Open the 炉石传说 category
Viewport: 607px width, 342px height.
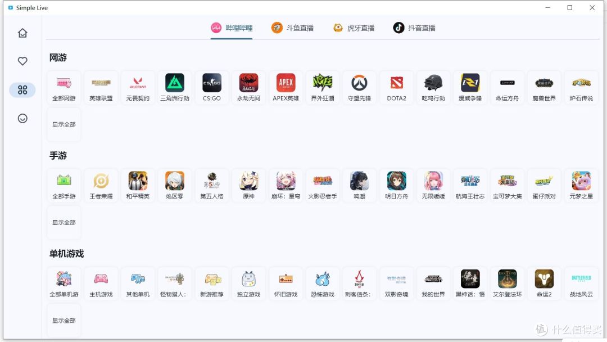(581, 88)
